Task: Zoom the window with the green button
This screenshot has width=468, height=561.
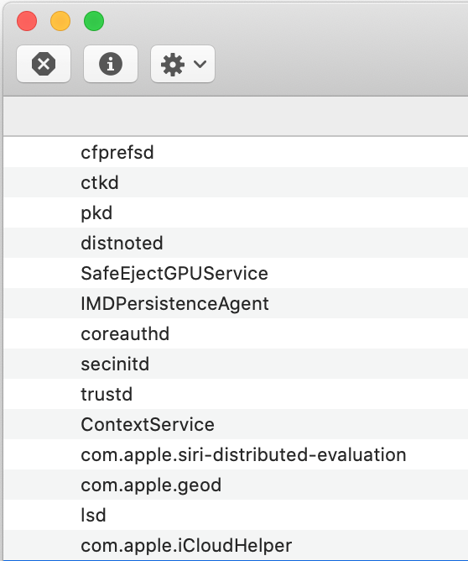Action: click(94, 21)
